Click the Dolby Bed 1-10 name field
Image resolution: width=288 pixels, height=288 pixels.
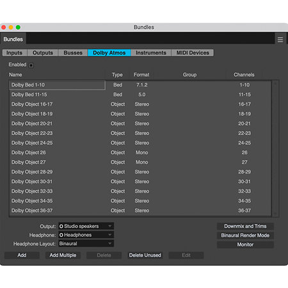57,85
